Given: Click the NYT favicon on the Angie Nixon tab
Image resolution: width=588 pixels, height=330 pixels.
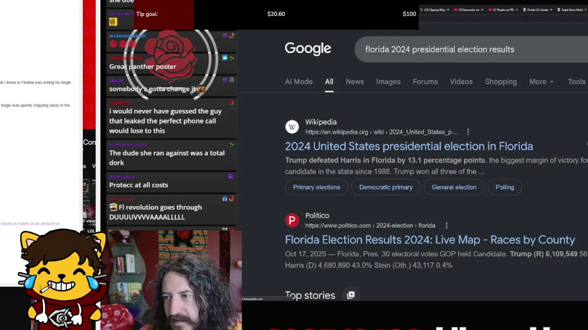Looking at the screenshot, I should (x=559, y=10).
